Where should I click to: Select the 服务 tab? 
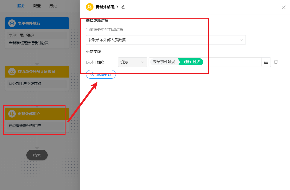pyautogui.click(x=21, y=6)
